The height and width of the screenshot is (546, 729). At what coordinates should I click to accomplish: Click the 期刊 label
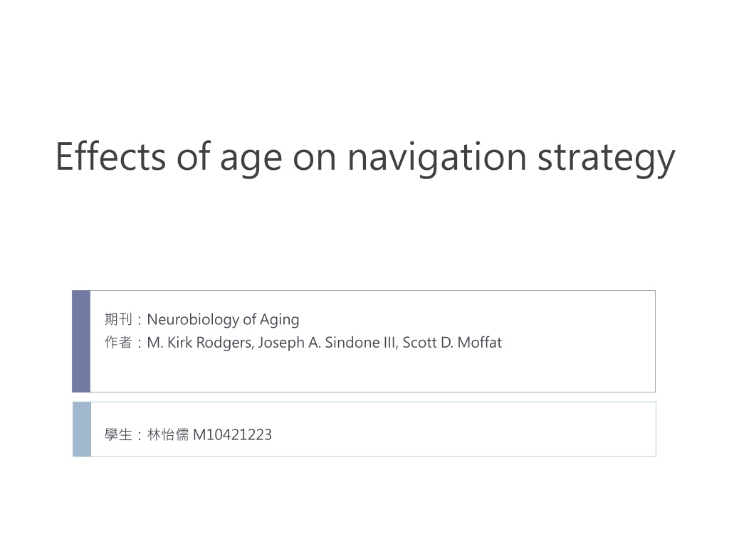pos(118,319)
